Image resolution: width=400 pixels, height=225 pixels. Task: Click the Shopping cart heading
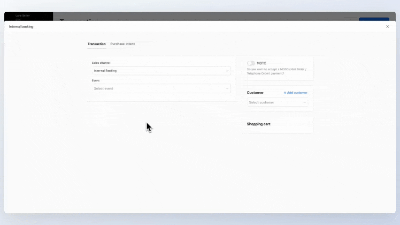(x=259, y=124)
